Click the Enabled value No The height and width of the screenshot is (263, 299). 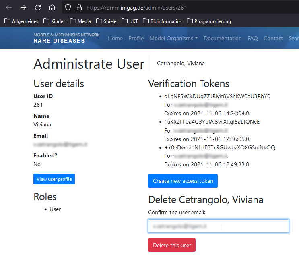[x=37, y=164]
